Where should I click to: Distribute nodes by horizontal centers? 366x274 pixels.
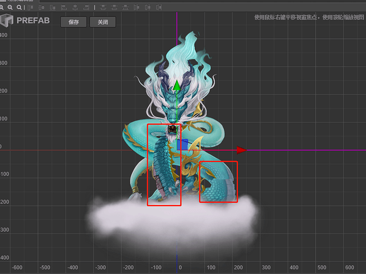(148, 8)
